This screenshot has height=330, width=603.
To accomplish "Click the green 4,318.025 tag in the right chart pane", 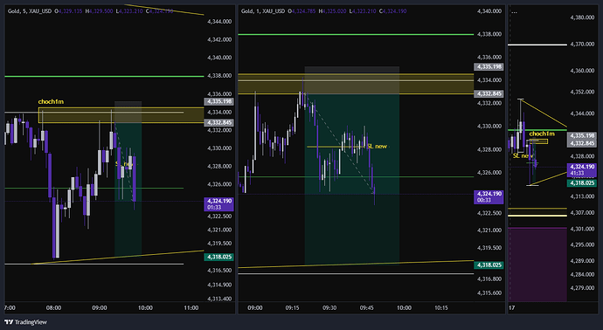I will coord(582,183).
